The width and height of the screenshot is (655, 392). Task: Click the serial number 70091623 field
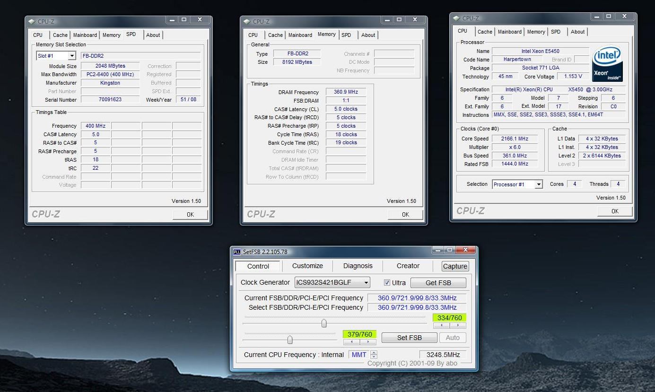click(110, 100)
